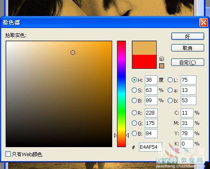Click the out-of-gamut warning cube icon
Image resolution: width=210 pixels, height=169 pixels.
point(162,59)
